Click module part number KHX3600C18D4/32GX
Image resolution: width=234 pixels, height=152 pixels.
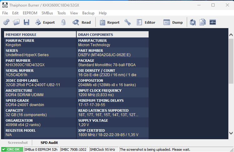coord(25,65)
